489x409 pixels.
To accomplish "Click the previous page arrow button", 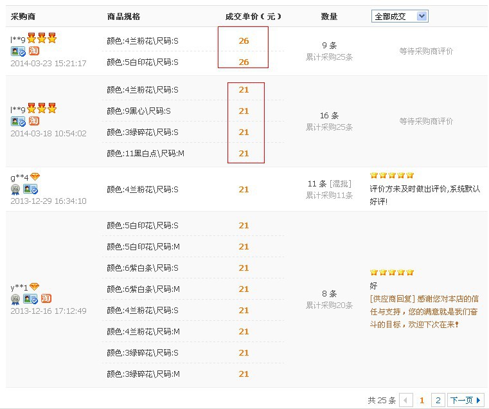I will tap(406, 400).
